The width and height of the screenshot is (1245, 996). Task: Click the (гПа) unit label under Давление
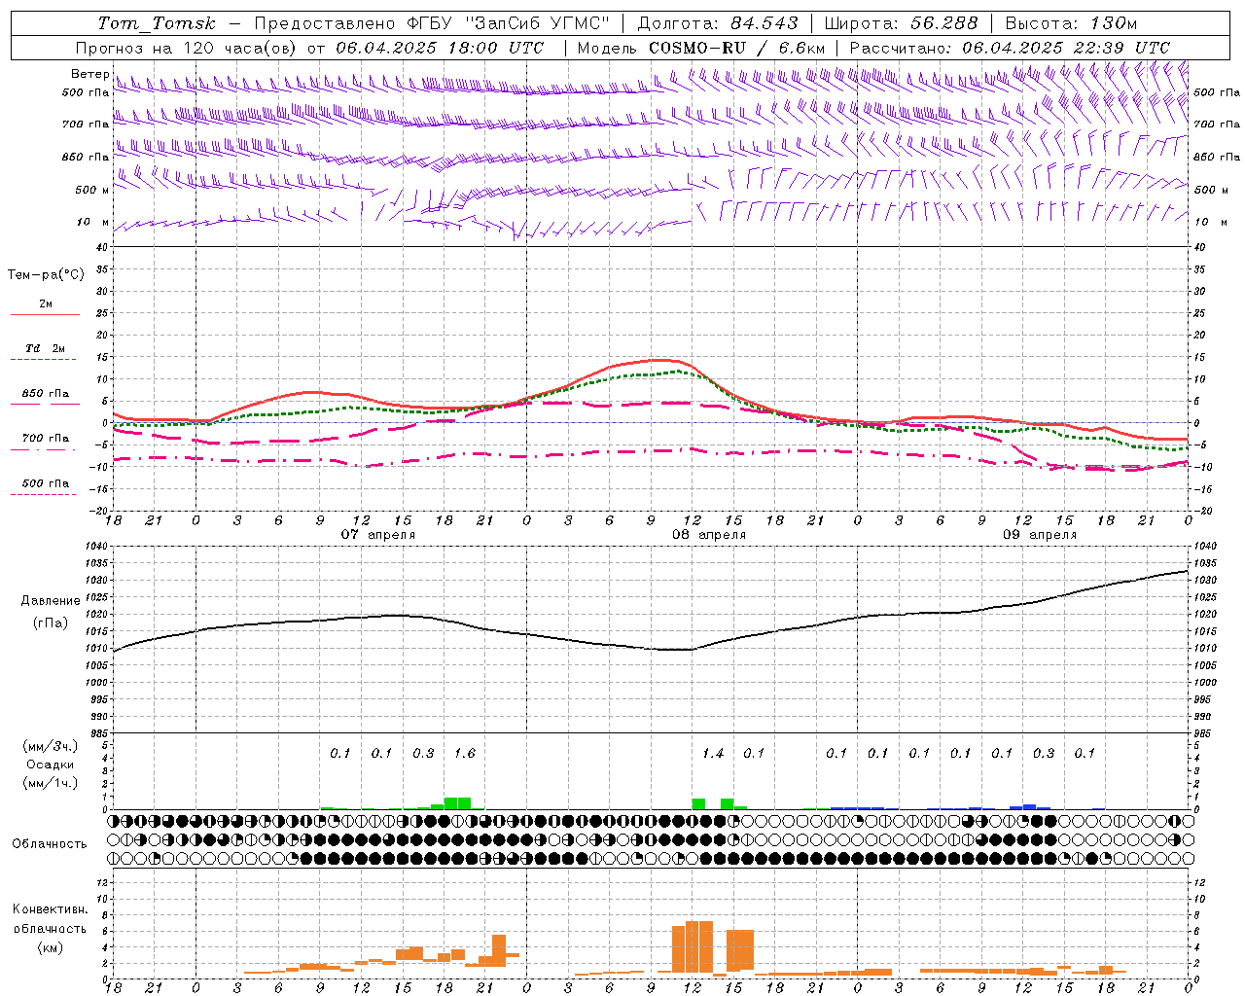click(51, 622)
